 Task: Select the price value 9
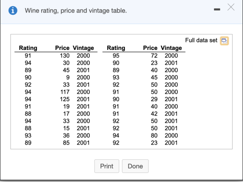68,77
